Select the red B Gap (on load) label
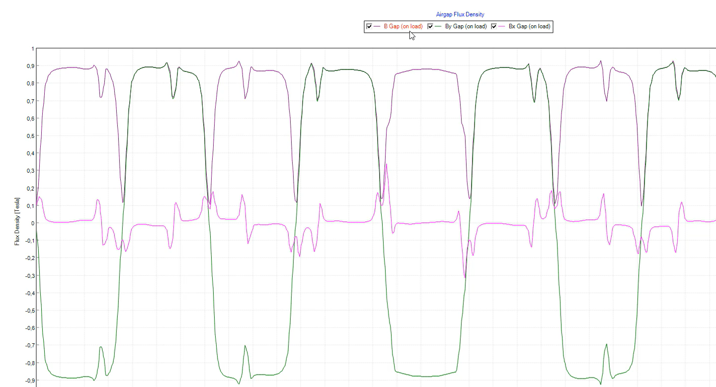The width and height of the screenshot is (716, 387). (403, 26)
